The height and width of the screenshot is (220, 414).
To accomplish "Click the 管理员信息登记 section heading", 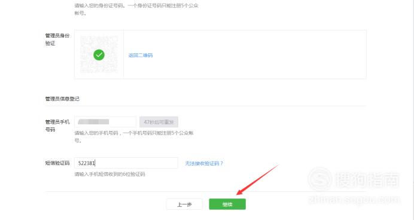I will pyautogui.click(x=62, y=99).
